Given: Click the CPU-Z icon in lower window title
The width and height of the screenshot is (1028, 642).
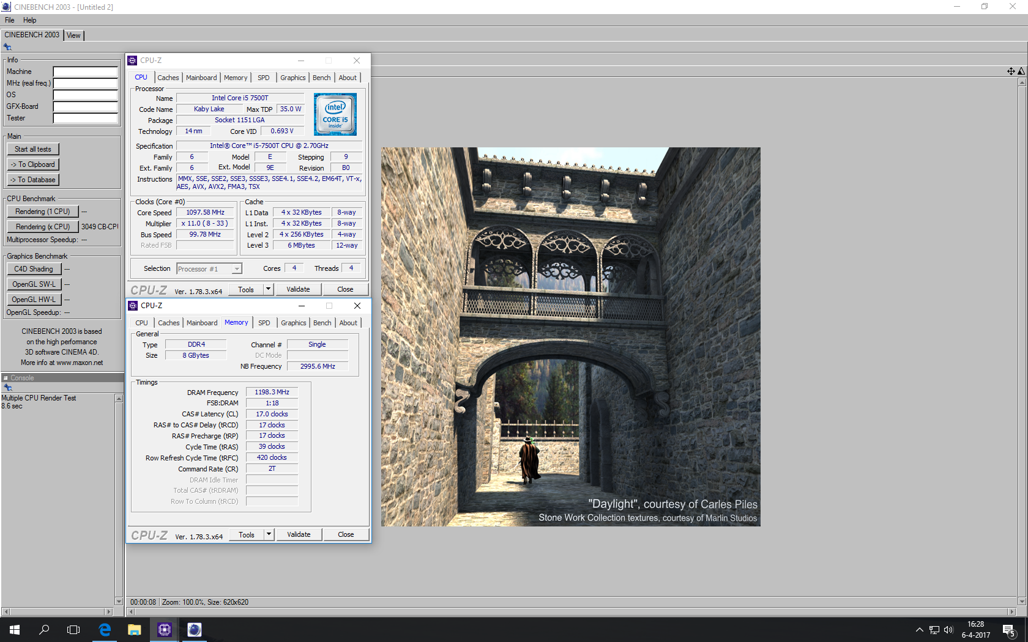Looking at the screenshot, I should 133,306.
